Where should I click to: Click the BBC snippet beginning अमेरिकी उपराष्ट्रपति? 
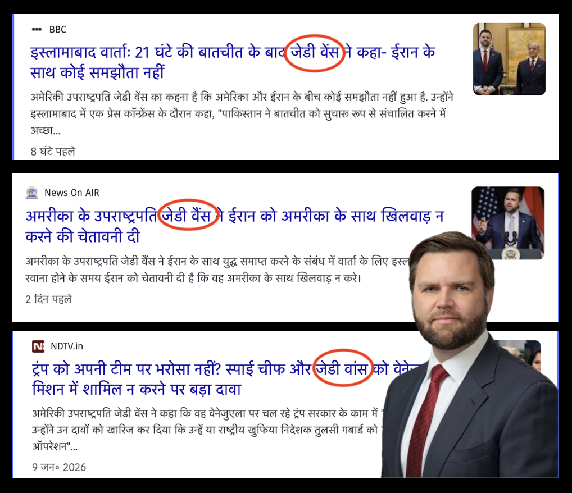click(242, 114)
